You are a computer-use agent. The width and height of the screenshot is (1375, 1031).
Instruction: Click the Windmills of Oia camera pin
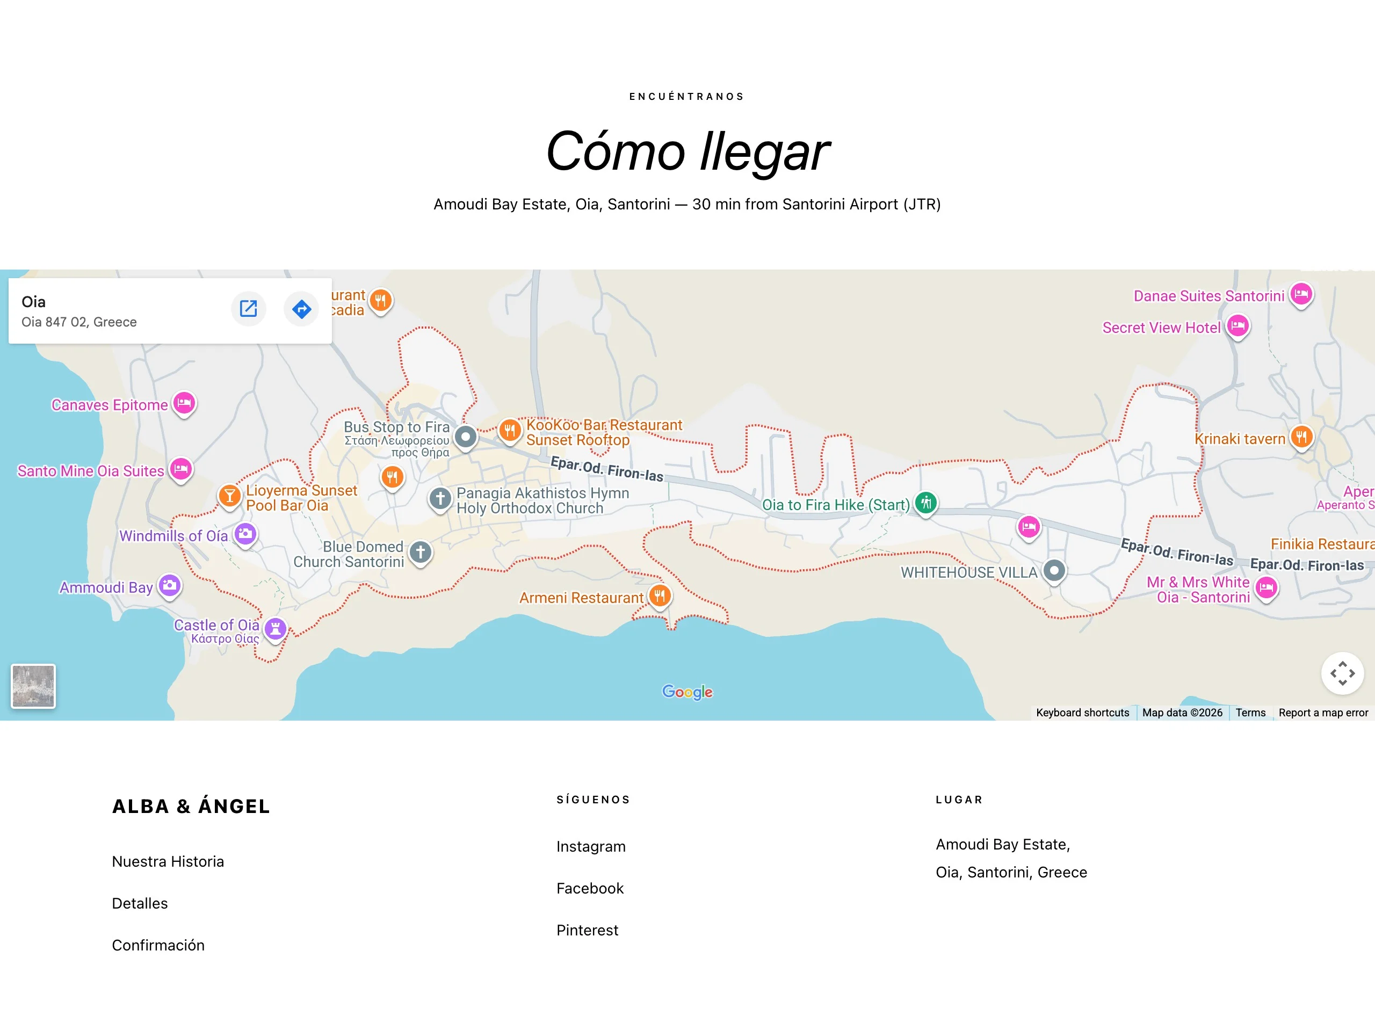coord(245,534)
